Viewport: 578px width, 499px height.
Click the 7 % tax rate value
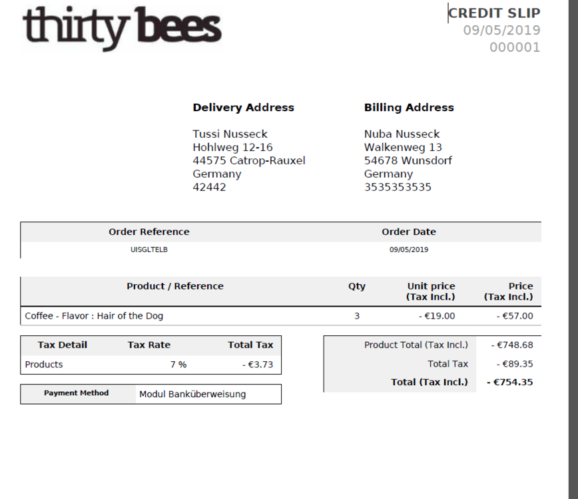(178, 365)
